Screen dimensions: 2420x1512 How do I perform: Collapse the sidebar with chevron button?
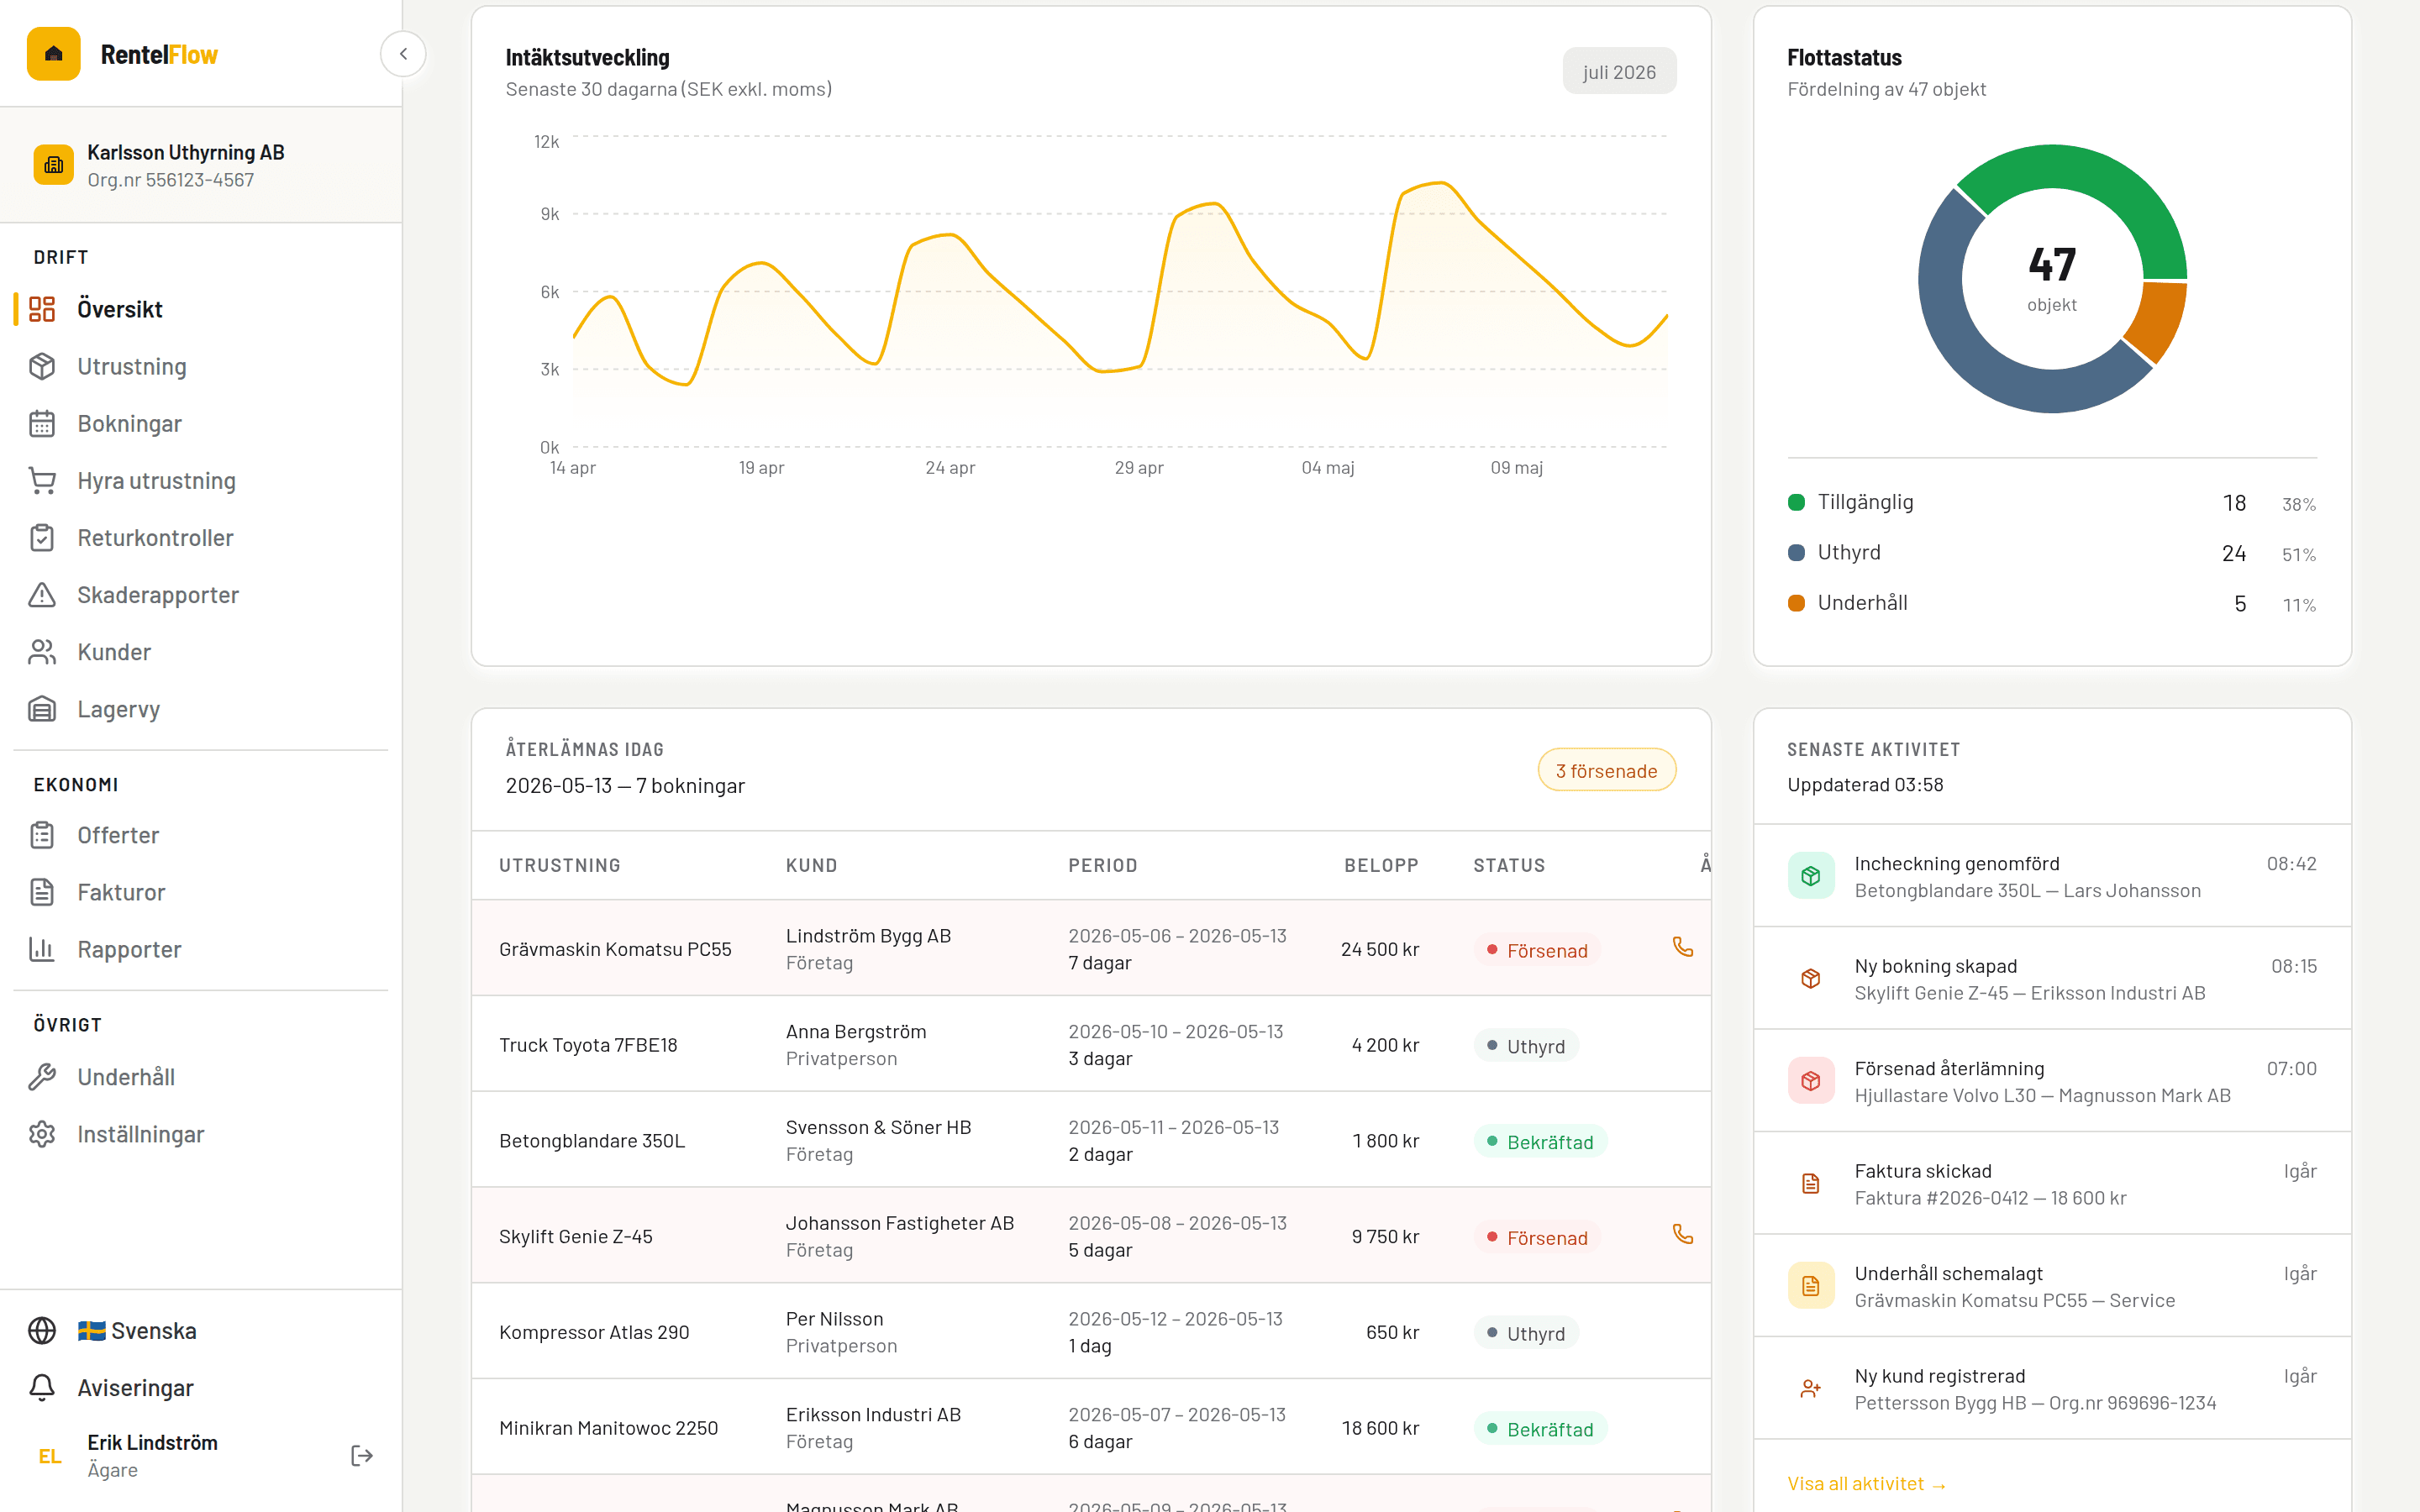[403, 54]
